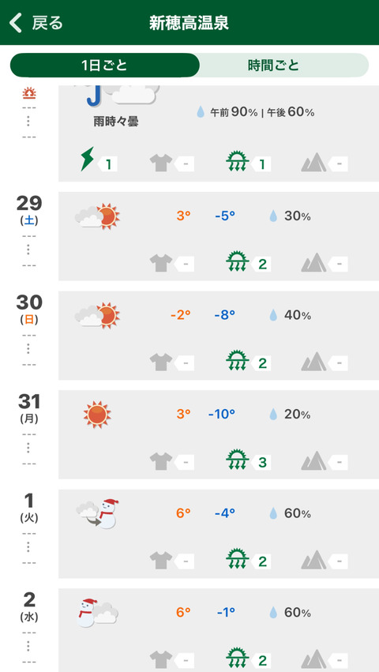Screen dimensions: 379x672
Task: Tap the snowman with cloud icon for Wednesday 2
Action: coord(98,613)
